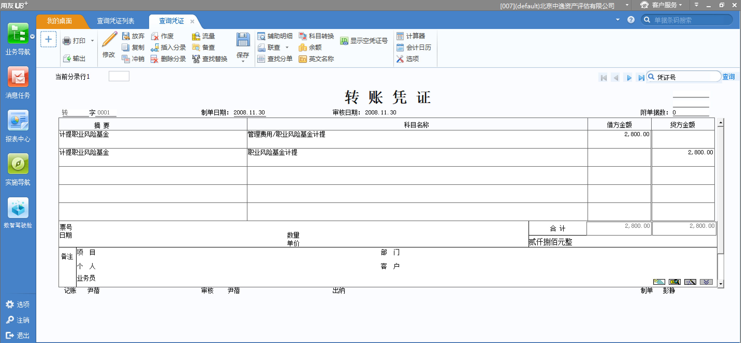741x343 pixels.
Task: Click the 查找替换 find and replace icon
Action: pos(196,59)
